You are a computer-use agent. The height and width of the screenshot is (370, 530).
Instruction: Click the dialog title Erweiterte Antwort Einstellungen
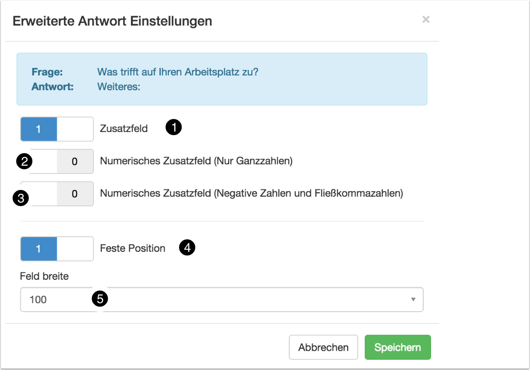(112, 21)
